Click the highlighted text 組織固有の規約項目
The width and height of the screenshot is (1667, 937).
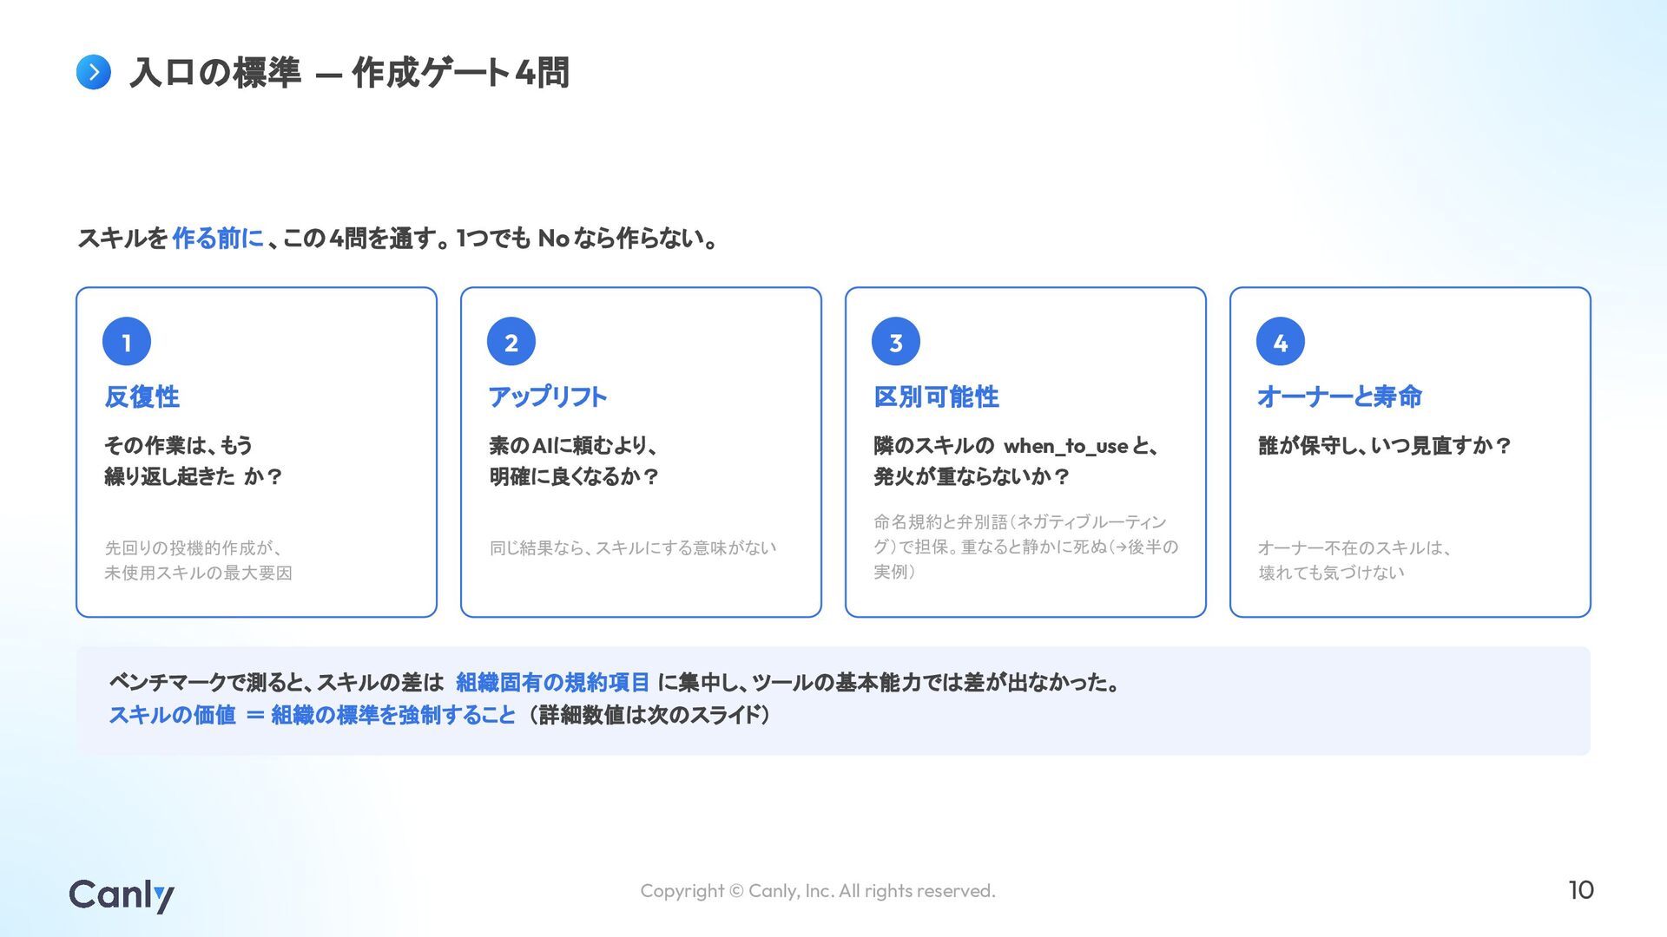(553, 683)
